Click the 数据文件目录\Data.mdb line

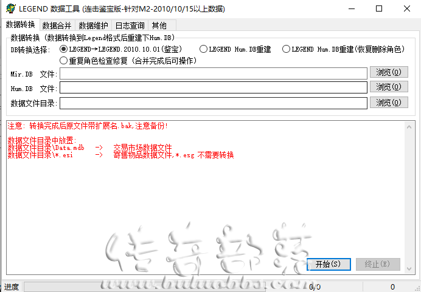[89, 148]
